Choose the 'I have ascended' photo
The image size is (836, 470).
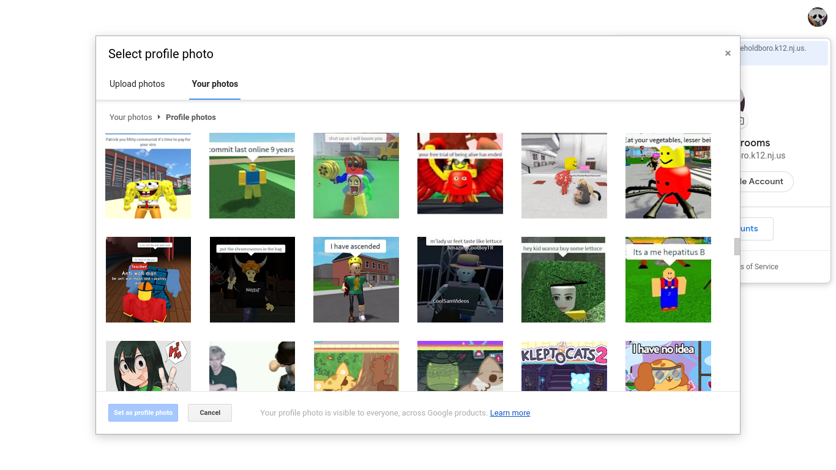[356, 280]
